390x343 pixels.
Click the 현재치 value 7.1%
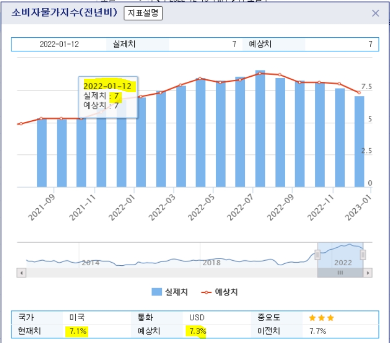click(x=78, y=331)
